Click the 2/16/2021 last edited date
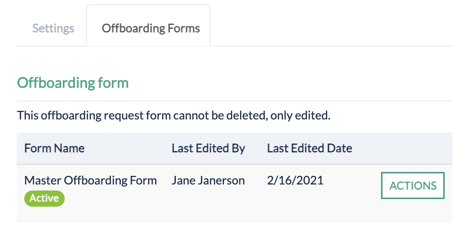The height and width of the screenshot is (250, 475). click(x=296, y=180)
